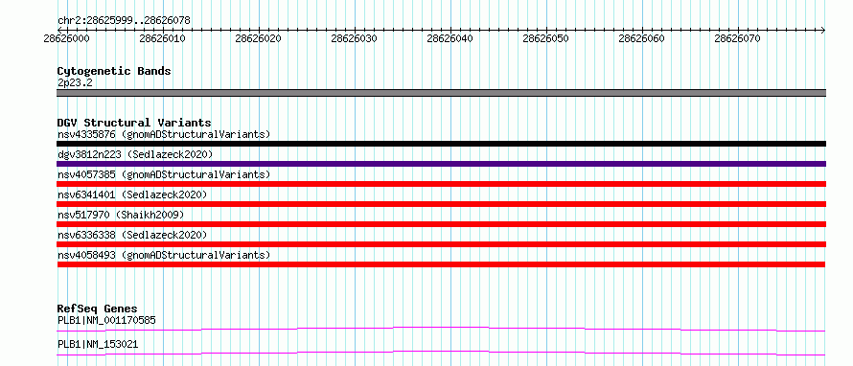Open the RefSeq Genes track title
The image size is (853, 366).
(98, 309)
